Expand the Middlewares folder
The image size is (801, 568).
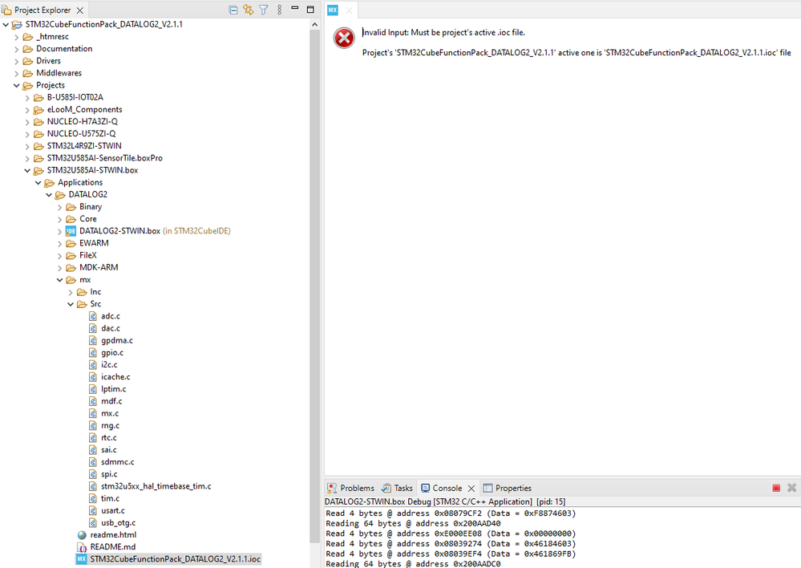[17, 74]
